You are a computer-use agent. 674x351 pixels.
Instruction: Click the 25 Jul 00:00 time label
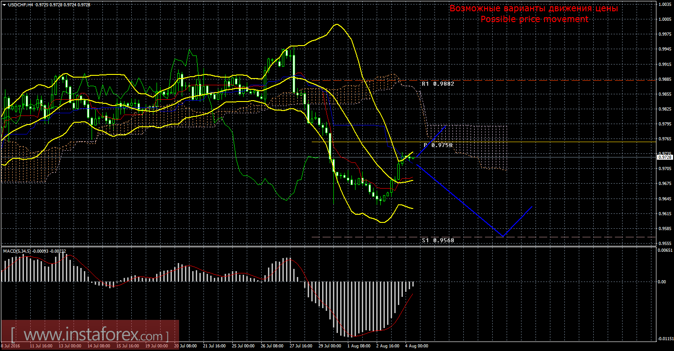coord(243,346)
